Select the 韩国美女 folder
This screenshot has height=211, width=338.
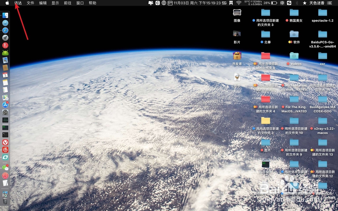[x=294, y=12]
